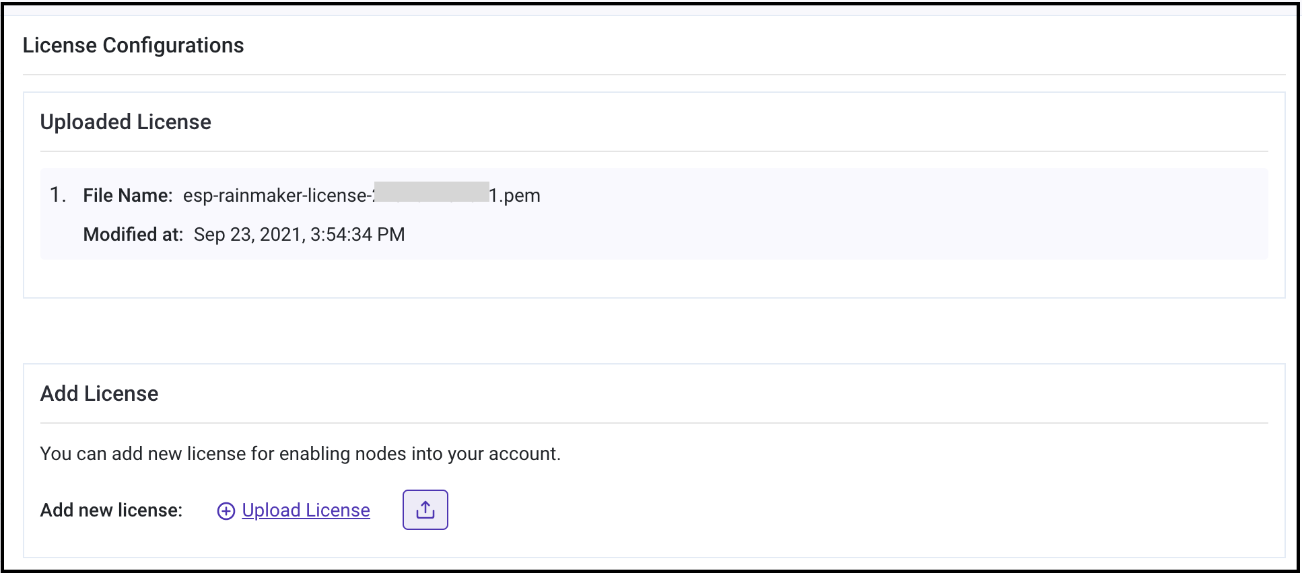Image resolution: width=1302 pixels, height=573 pixels.
Task: Click the 'You can add new license' description text
Action: coord(300,454)
